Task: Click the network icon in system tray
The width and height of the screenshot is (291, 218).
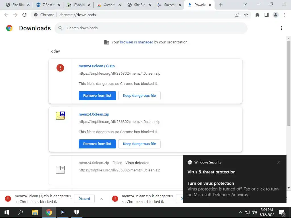Action: coord(248,212)
